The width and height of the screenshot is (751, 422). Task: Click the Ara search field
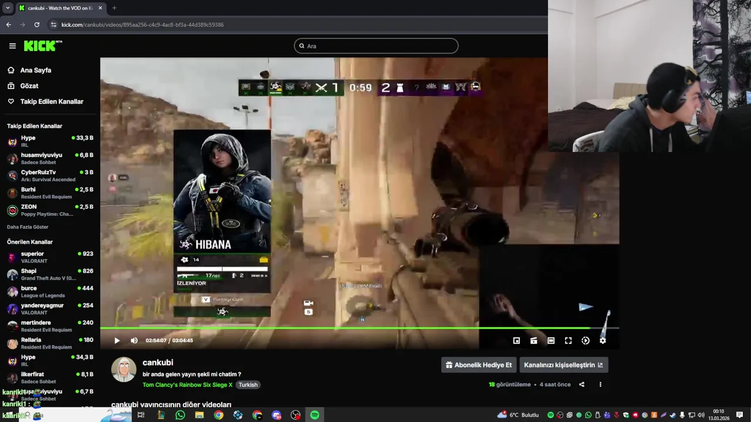tap(376, 46)
